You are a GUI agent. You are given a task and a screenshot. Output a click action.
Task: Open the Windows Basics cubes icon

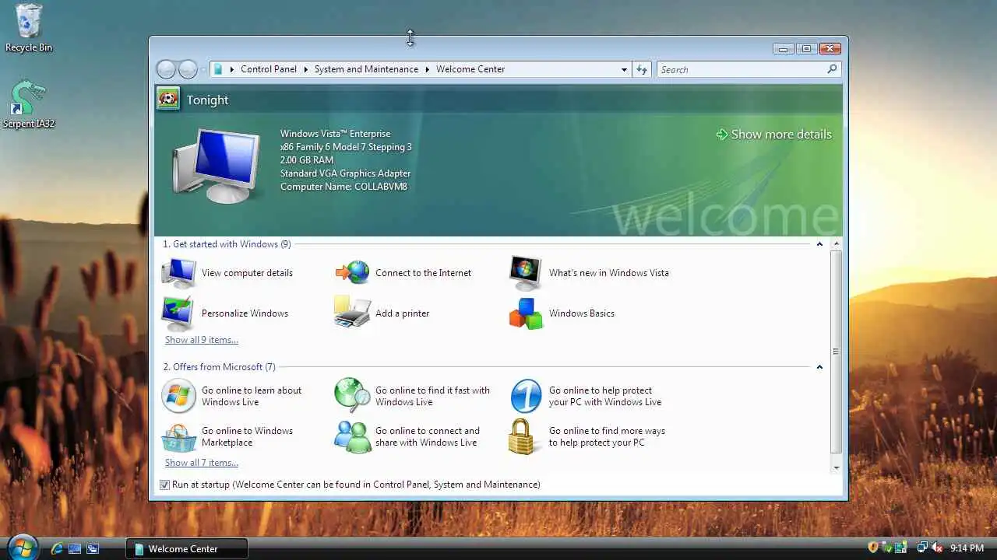tap(526, 313)
